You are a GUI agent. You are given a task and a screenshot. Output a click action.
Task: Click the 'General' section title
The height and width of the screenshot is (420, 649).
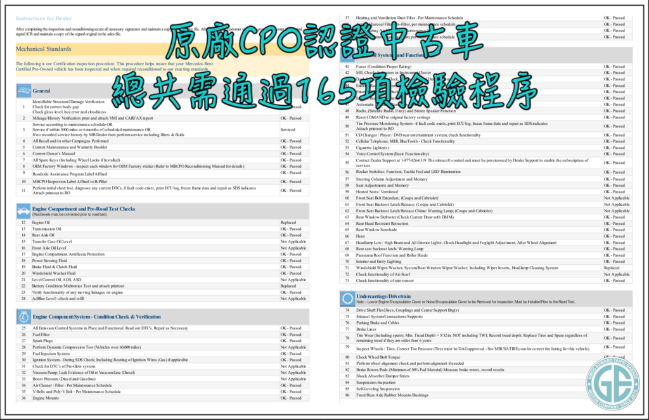[x=41, y=91]
